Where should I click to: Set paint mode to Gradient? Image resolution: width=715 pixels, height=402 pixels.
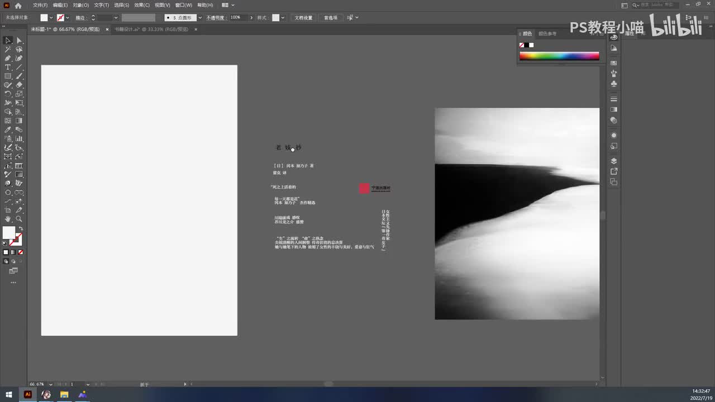(13, 252)
